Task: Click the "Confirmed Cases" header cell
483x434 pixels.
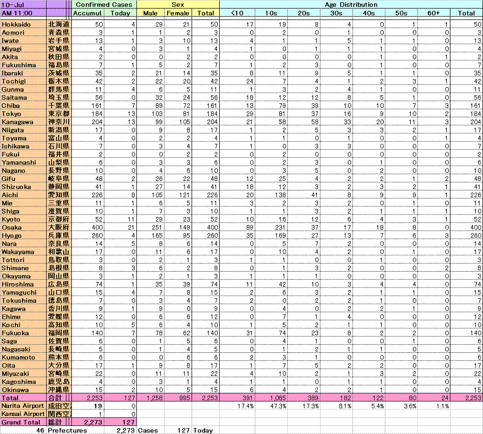Action: 104,5
